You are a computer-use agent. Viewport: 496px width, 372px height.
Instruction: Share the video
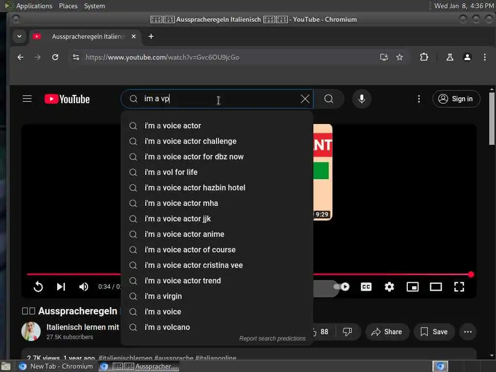[387, 332]
